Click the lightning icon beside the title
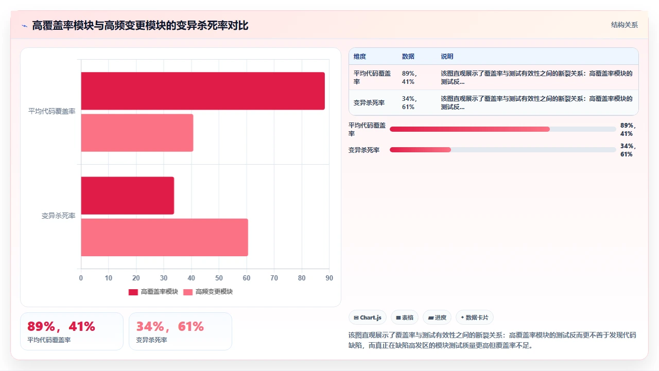Image resolution: width=659 pixels, height=371 pixels. coord(24,26)
